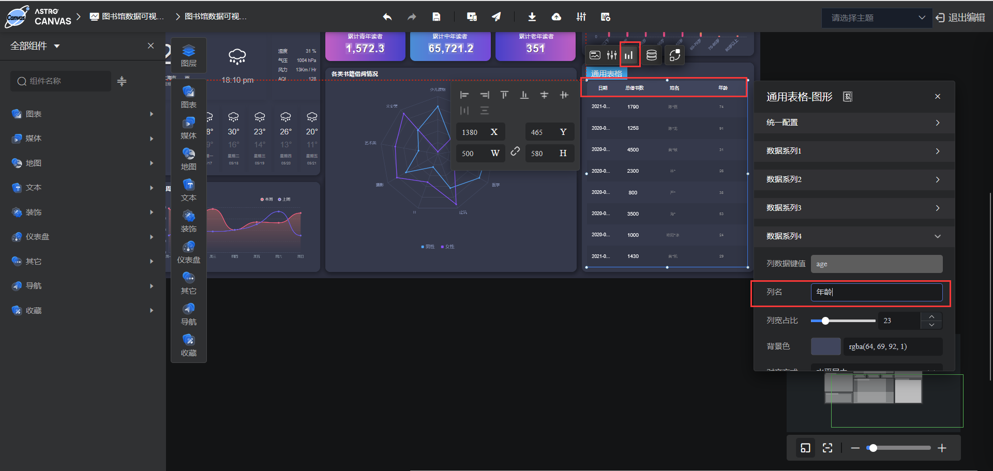Center component vertically with the align icon
Screen dimensions: 993x471
pos(544,95)
